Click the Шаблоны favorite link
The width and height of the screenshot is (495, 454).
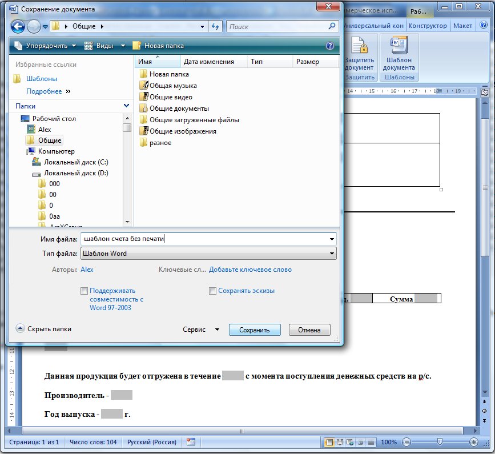coord(41,79)
